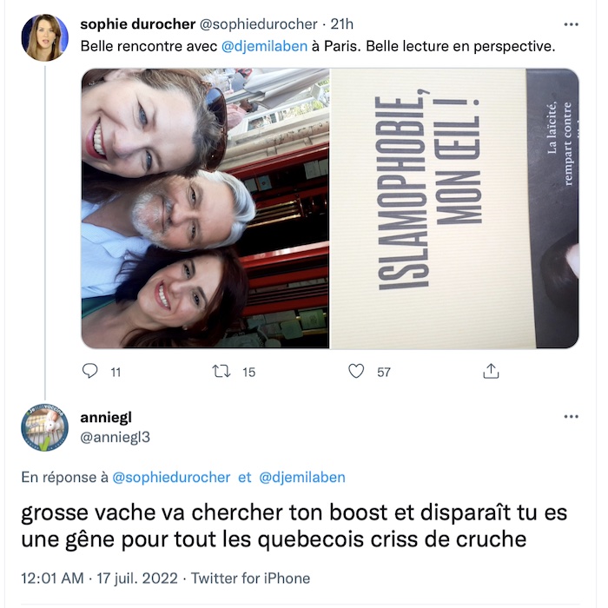
Task: Open the @sophiedurocher handle in header
Action: (259, 24)
